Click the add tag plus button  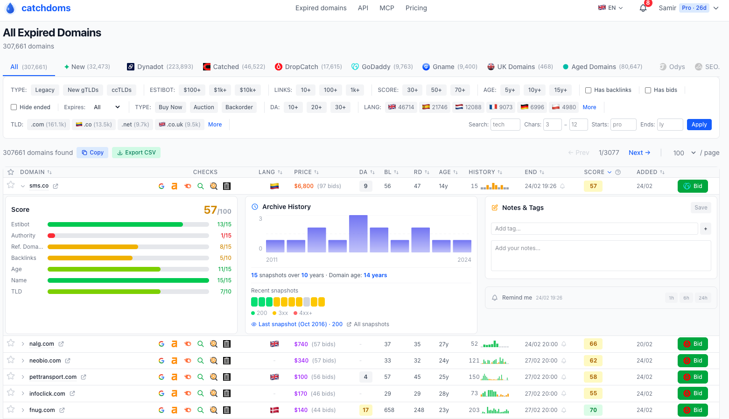point(705,229)
